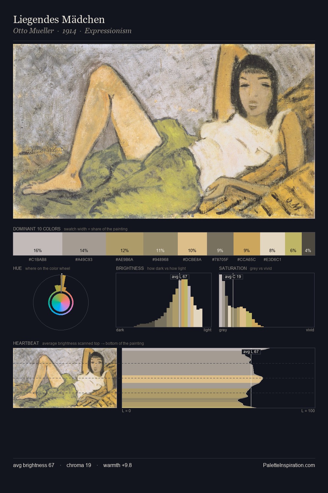328x493 pixels.
Task: Click the avg L 67 label in heartbeat chart
Action: click(x=251, y=352)
